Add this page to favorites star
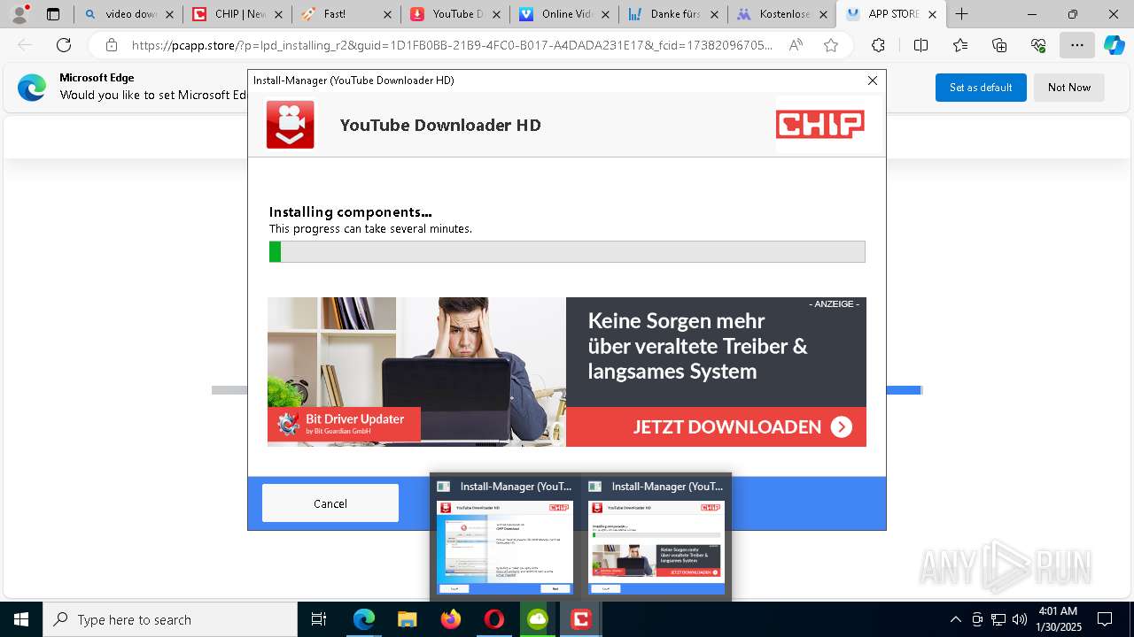 (830, 45)
